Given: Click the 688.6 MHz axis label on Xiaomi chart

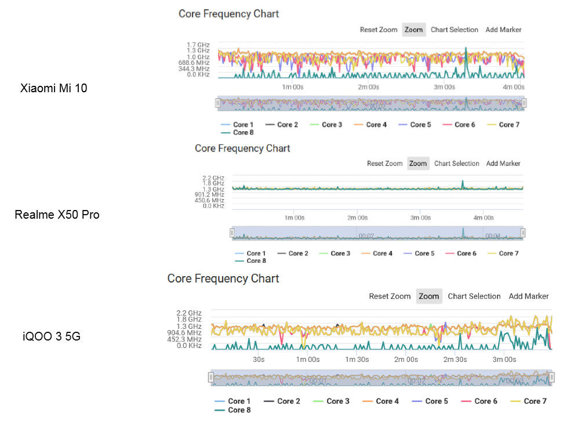Looking at the screenshot, I should (194, 63).
